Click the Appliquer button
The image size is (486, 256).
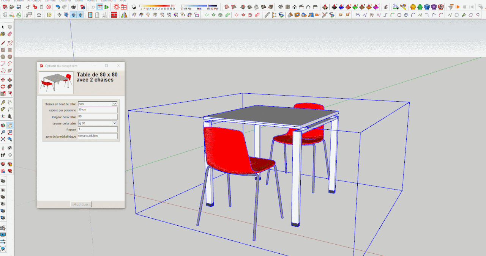(x=81, y=204)
